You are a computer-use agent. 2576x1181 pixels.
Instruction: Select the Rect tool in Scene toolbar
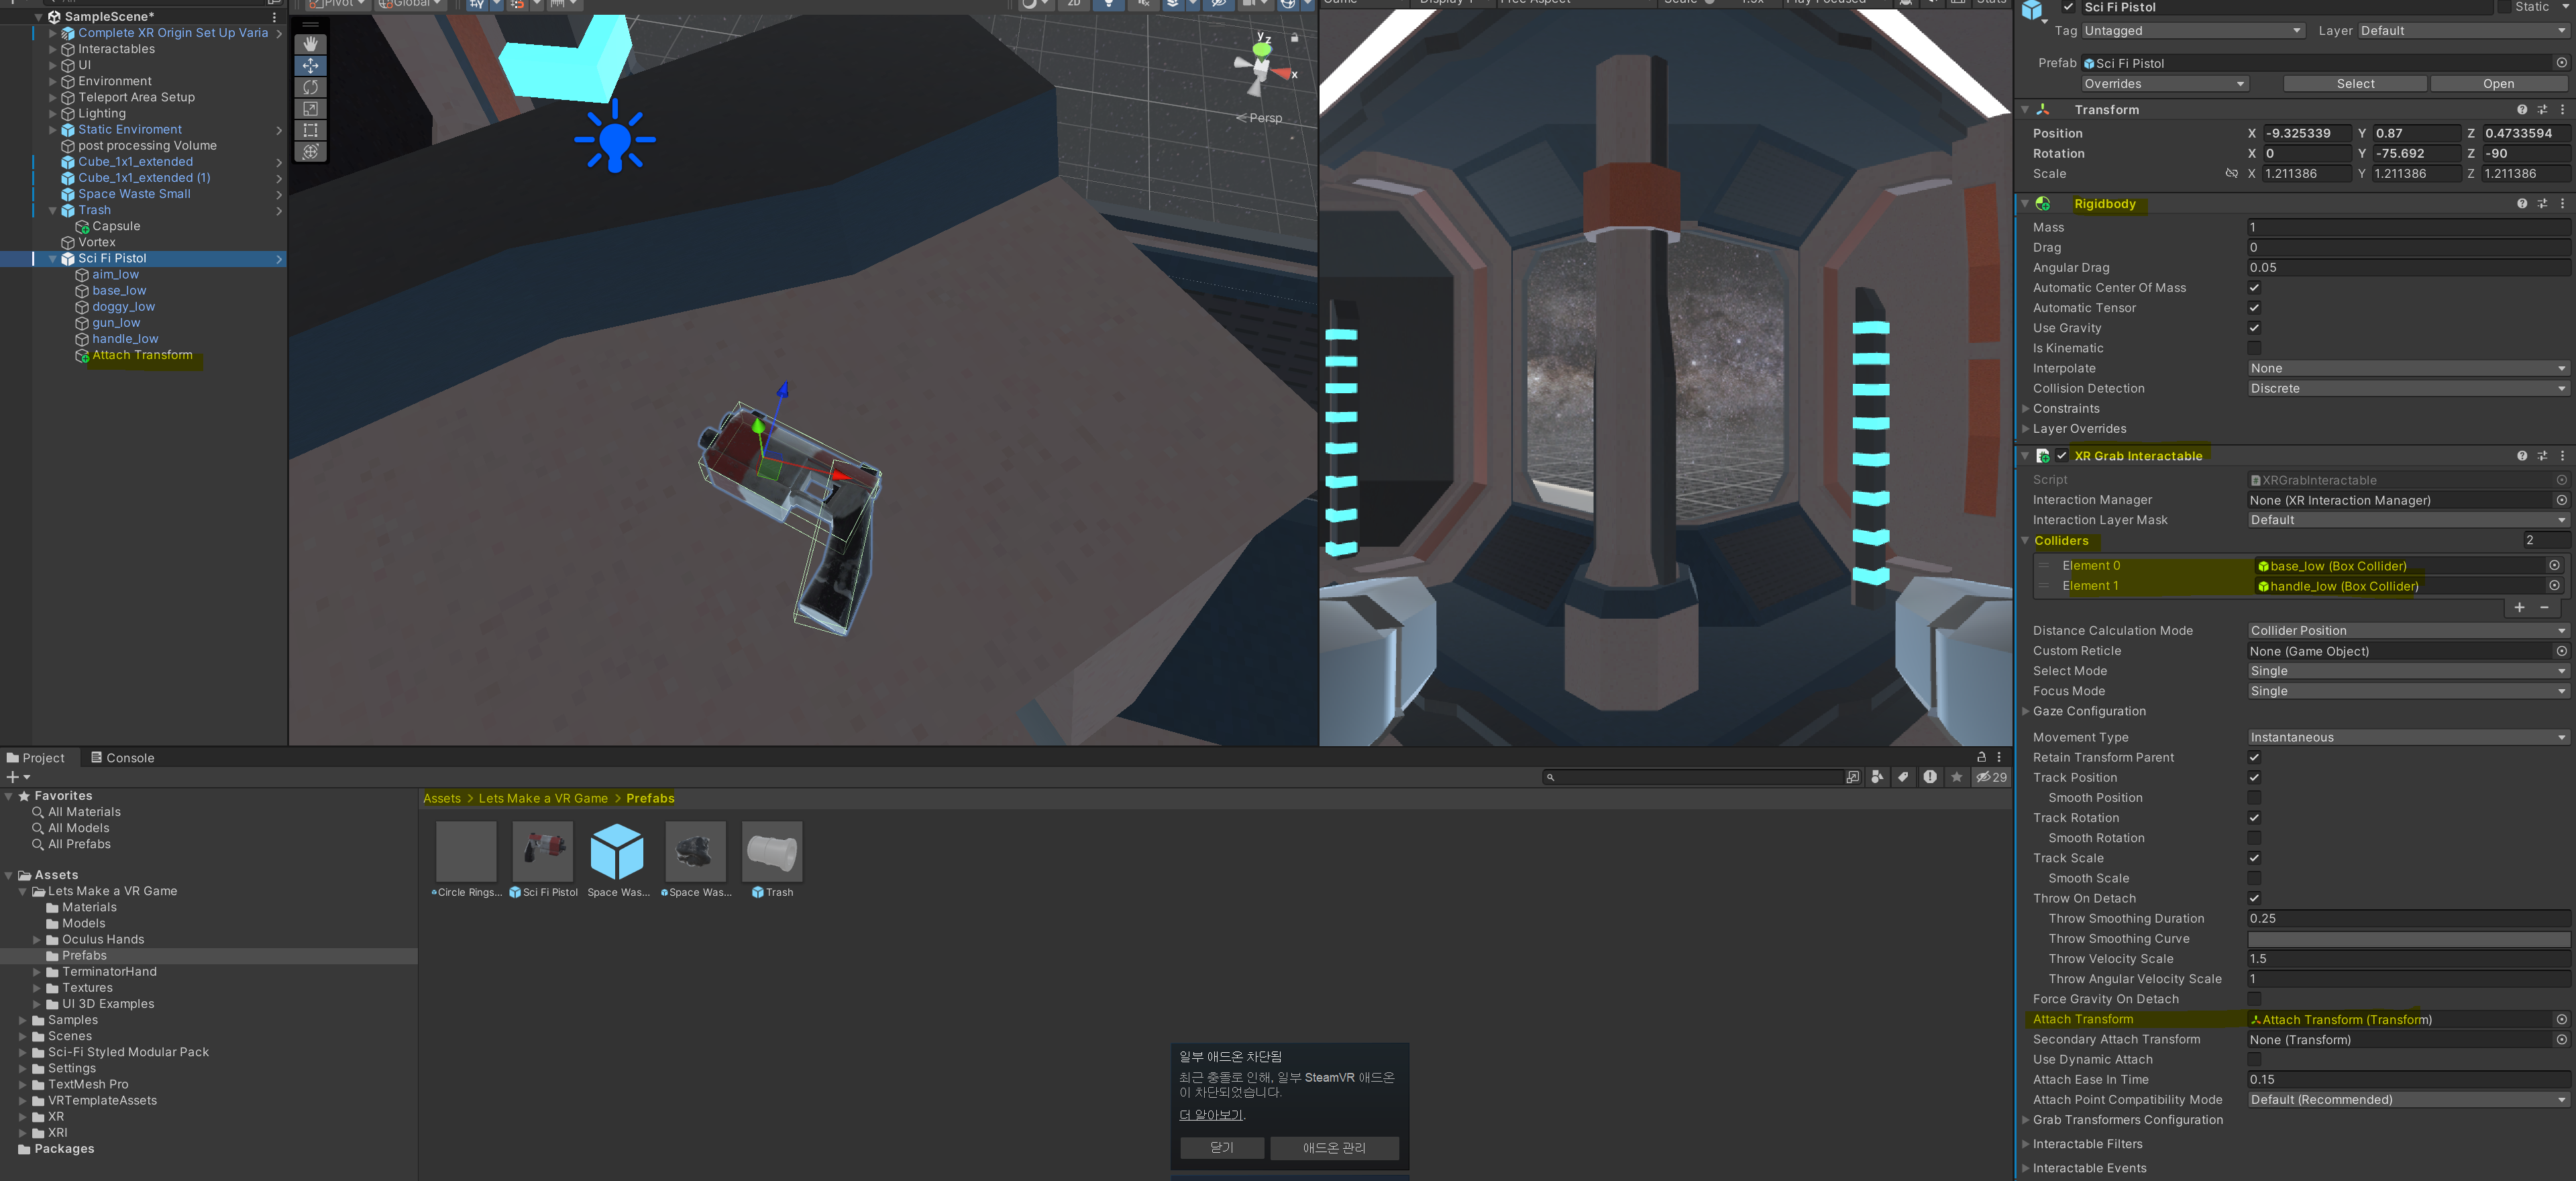tap(310, 130)
